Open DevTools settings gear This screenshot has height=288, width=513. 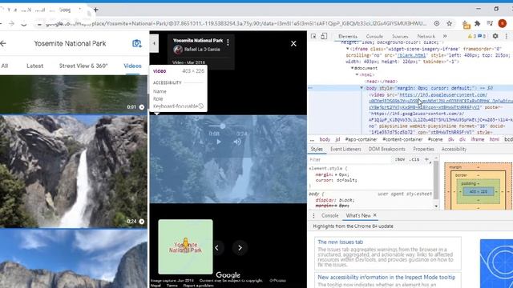[x=495, y=36]
